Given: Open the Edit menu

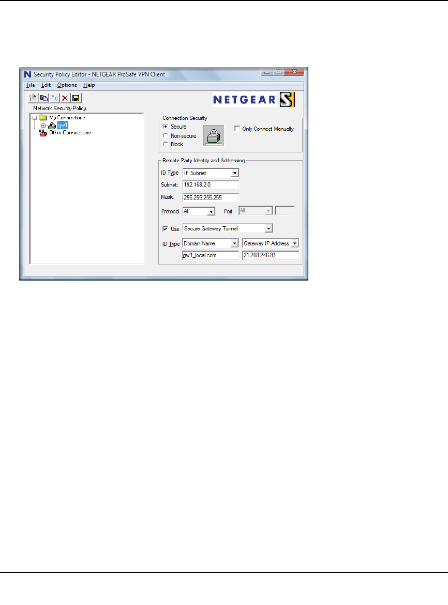Looking at the screenshot, I should [46, 85].
